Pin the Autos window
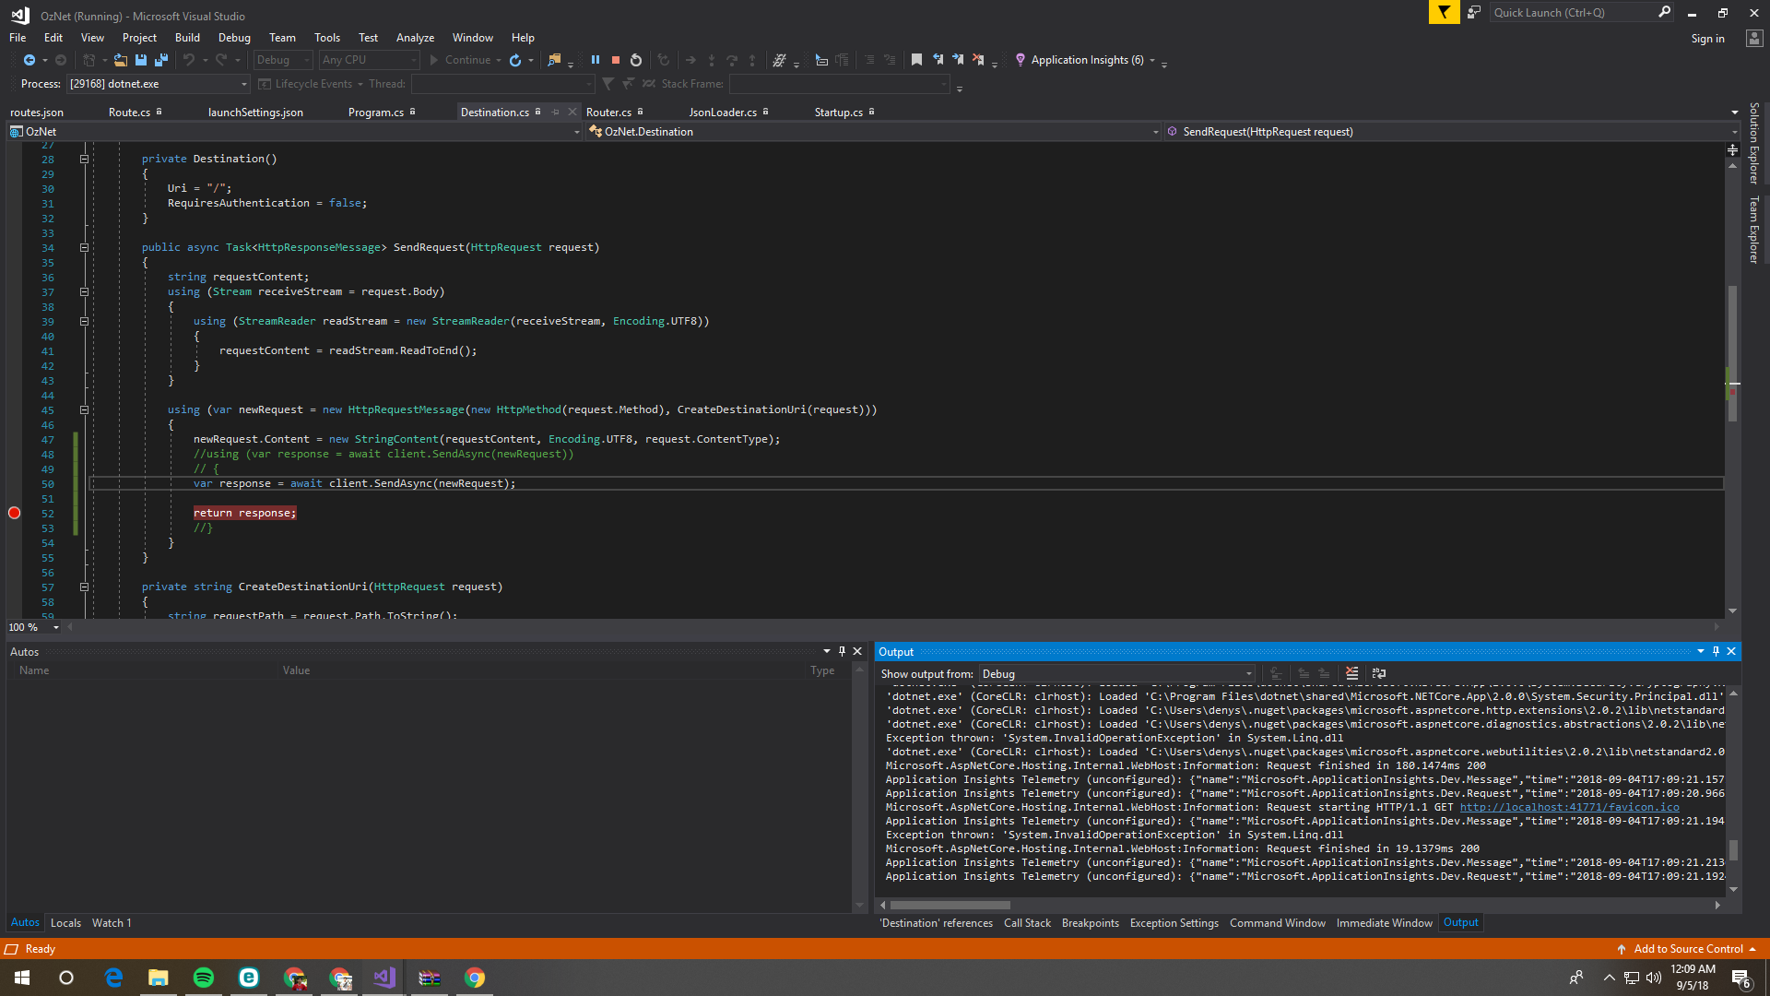This screenshot has width=1770, height=996. click(x=842, y=651)
